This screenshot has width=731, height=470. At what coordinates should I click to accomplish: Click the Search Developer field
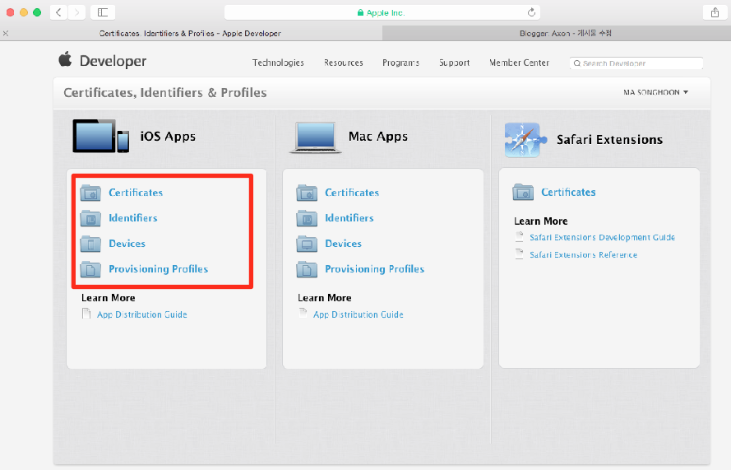click(x=636, y=63)
